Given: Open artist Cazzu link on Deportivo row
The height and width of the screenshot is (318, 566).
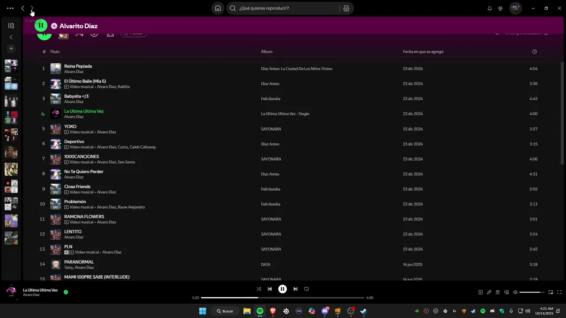Looking at the screenshot, I should (x=123, y=147).
